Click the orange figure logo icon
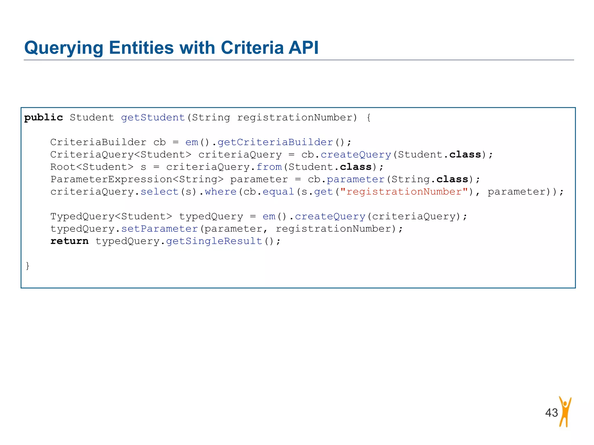This screenshot has width=594, height=445. (565, 412)
